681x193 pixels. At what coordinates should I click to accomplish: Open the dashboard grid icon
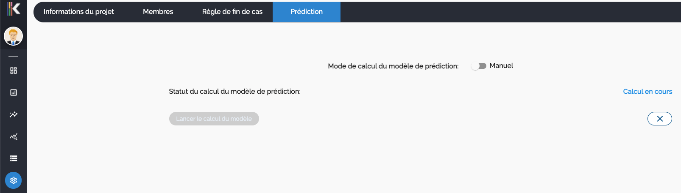(x=14, y=71)
